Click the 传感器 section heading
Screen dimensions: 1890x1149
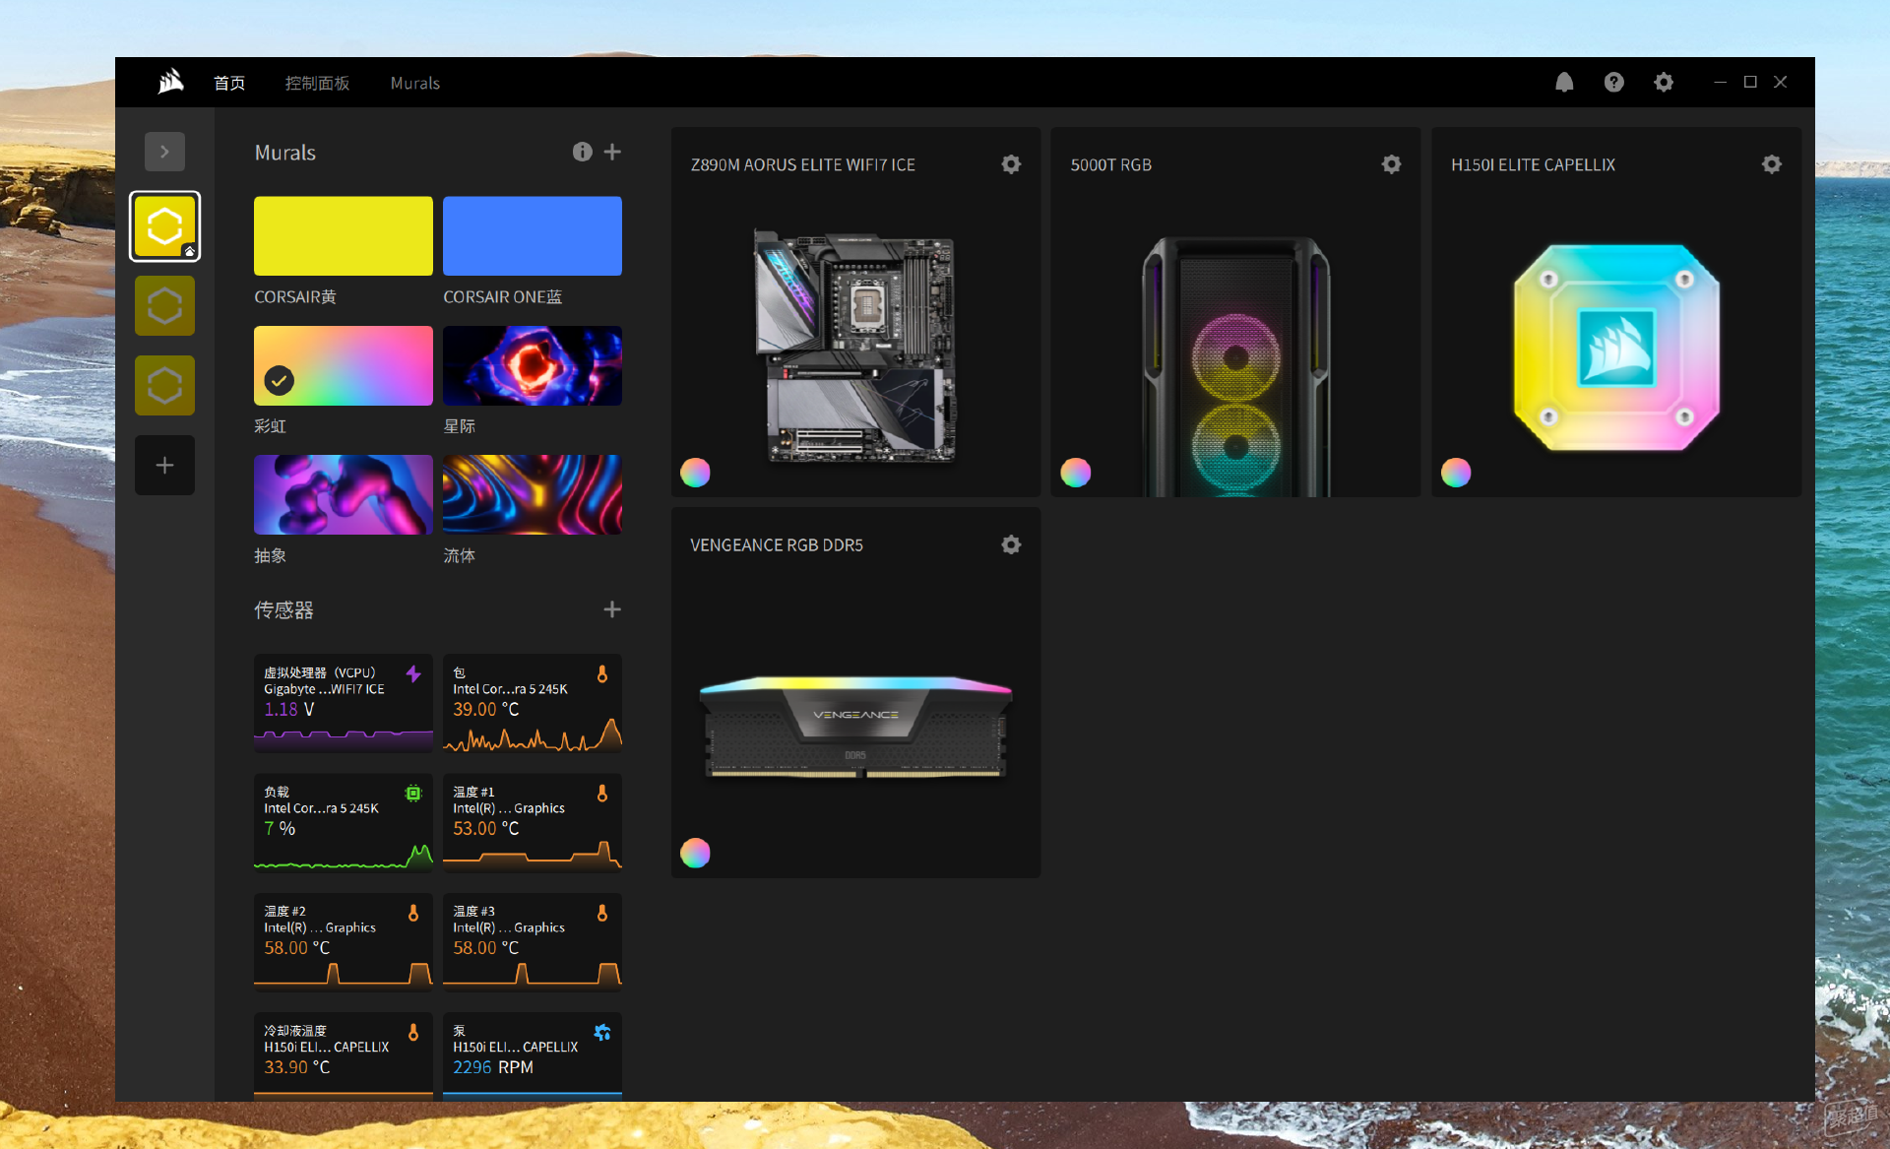pyautogui.click(x=283, y=610)
